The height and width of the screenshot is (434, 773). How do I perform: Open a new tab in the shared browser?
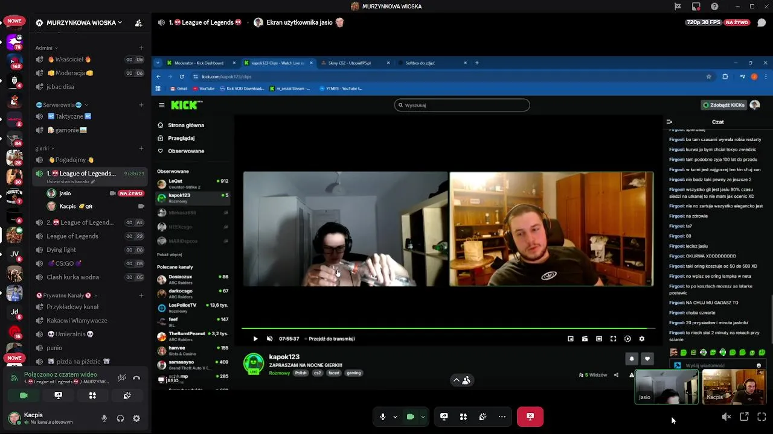(x=477, y=63)
